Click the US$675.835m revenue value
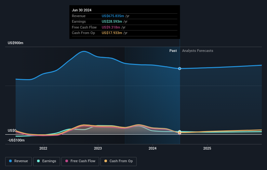267x170 pixels. click(113, 16)
